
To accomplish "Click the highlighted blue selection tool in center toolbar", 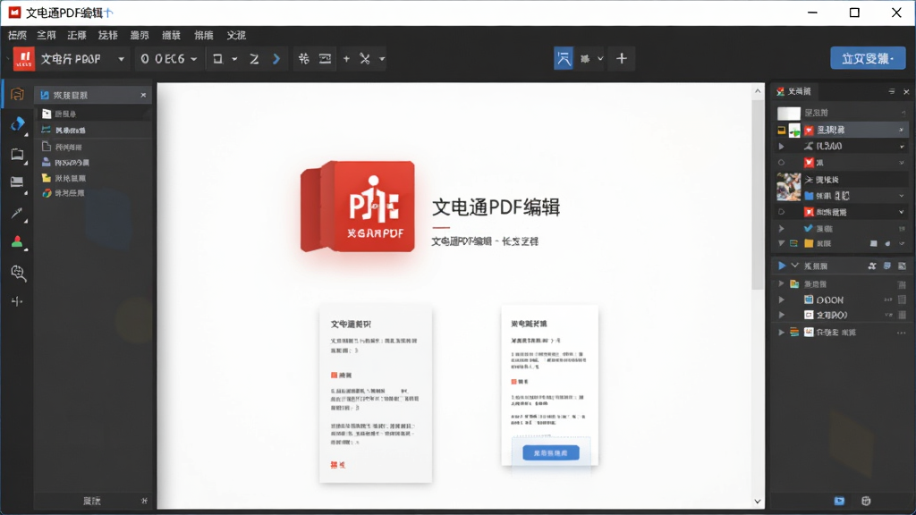I will click(x=564, y=58).
